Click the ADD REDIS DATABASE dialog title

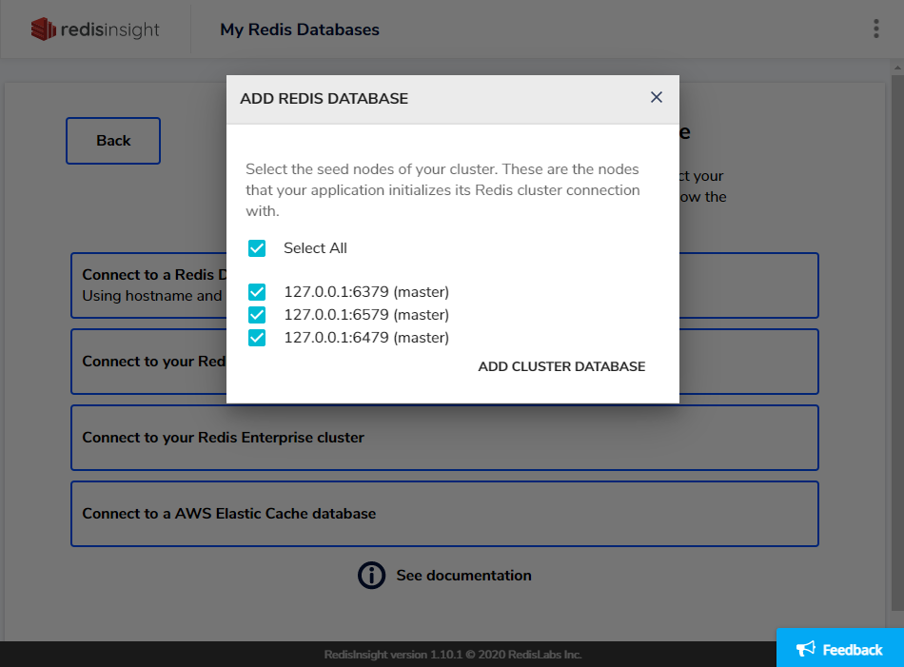point(324,99)
